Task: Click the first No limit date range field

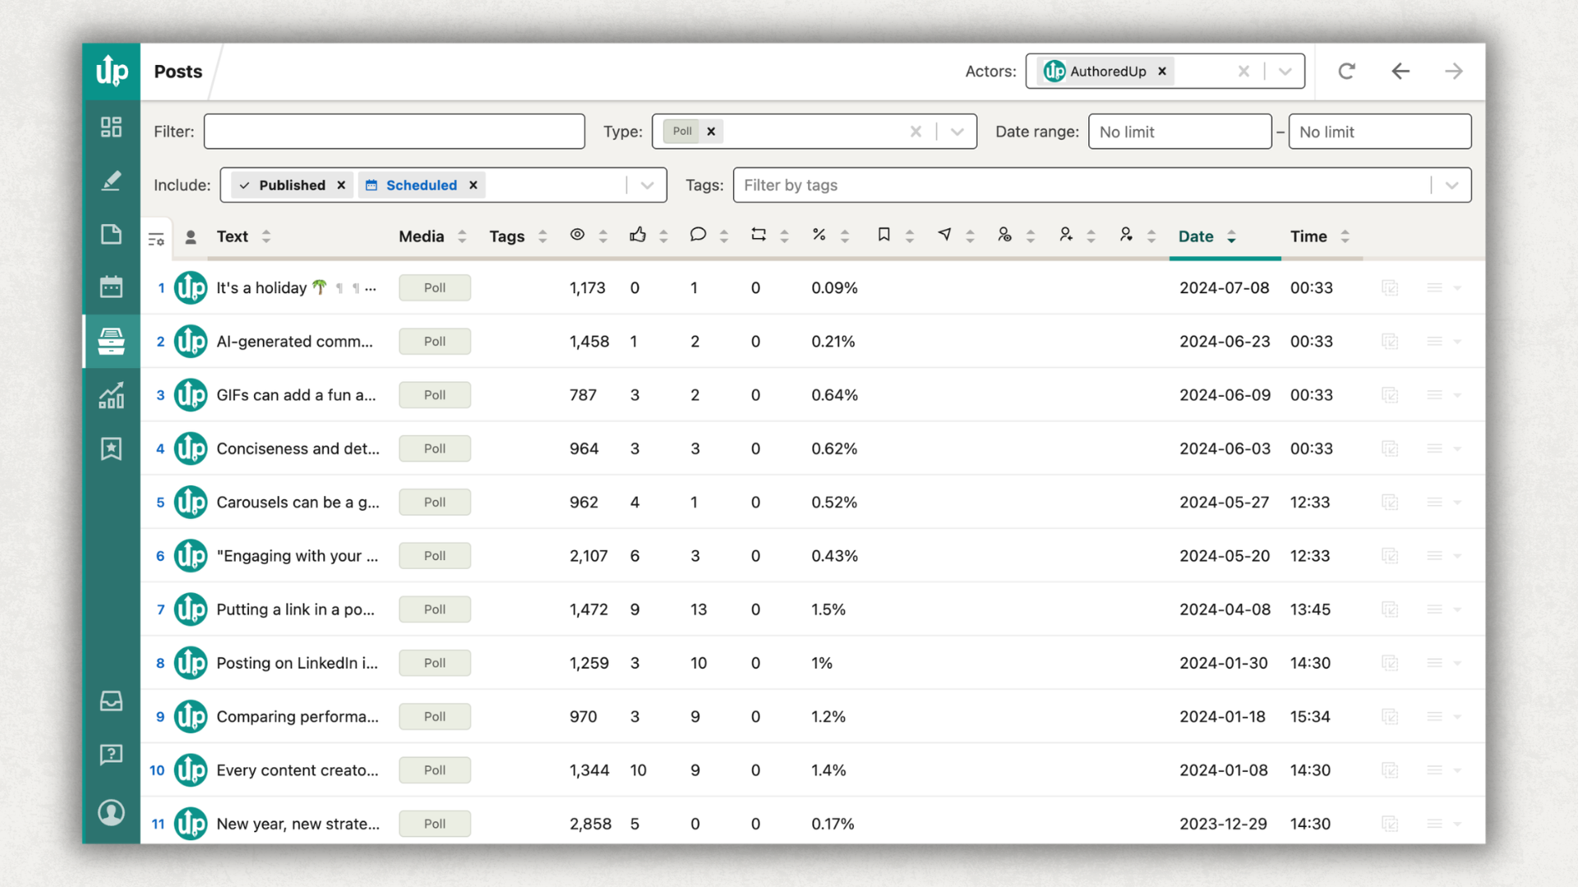Action: (x=1179, y=131)
